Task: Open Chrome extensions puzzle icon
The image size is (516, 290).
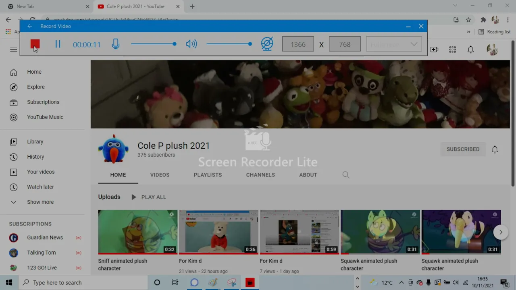Action: click(483, 20)
